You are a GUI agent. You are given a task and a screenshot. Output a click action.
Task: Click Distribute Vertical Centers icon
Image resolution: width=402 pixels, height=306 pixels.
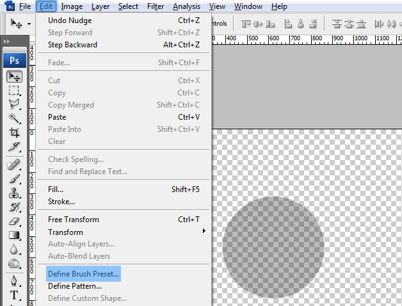coord(349,24)
